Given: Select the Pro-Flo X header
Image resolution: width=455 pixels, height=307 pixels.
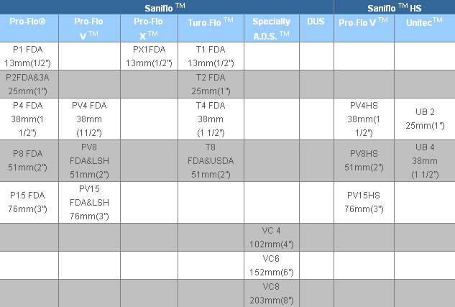Looking at the screenshot, I should (150, 28).
